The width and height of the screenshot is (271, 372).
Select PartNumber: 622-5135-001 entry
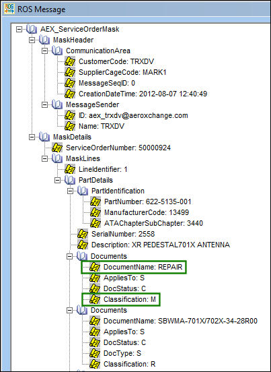point(147,202)
